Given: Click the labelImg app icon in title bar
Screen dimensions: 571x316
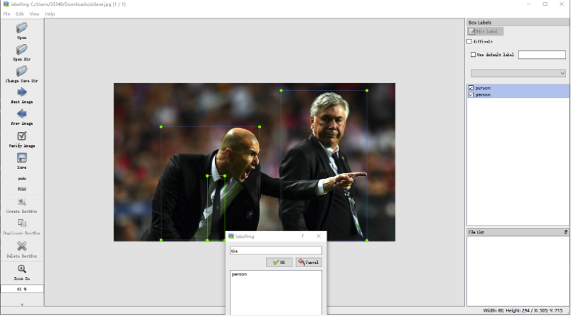Looking at the screenshot, I should [x=6, y=4].
